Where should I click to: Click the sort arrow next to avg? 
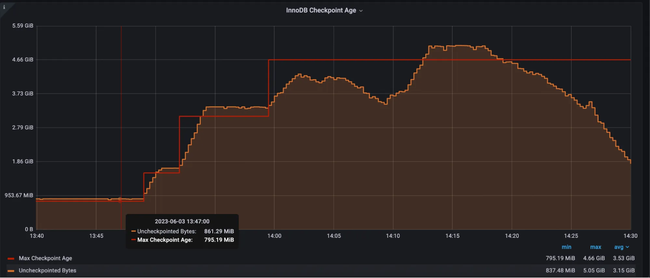(627, 247)
